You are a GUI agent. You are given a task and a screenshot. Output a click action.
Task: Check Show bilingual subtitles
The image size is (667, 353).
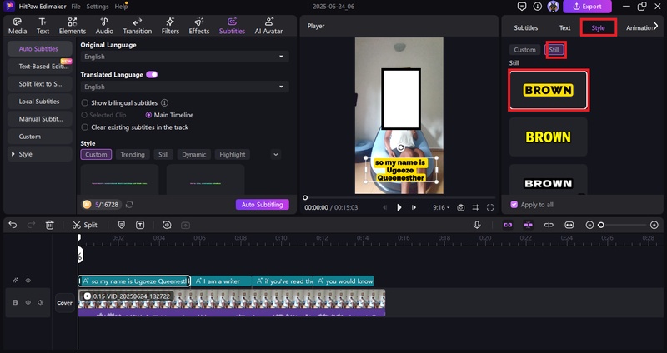[x=84, y=102]
